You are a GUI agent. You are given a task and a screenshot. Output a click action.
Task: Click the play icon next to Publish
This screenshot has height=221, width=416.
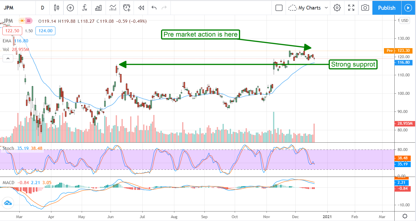click(408, 8)
